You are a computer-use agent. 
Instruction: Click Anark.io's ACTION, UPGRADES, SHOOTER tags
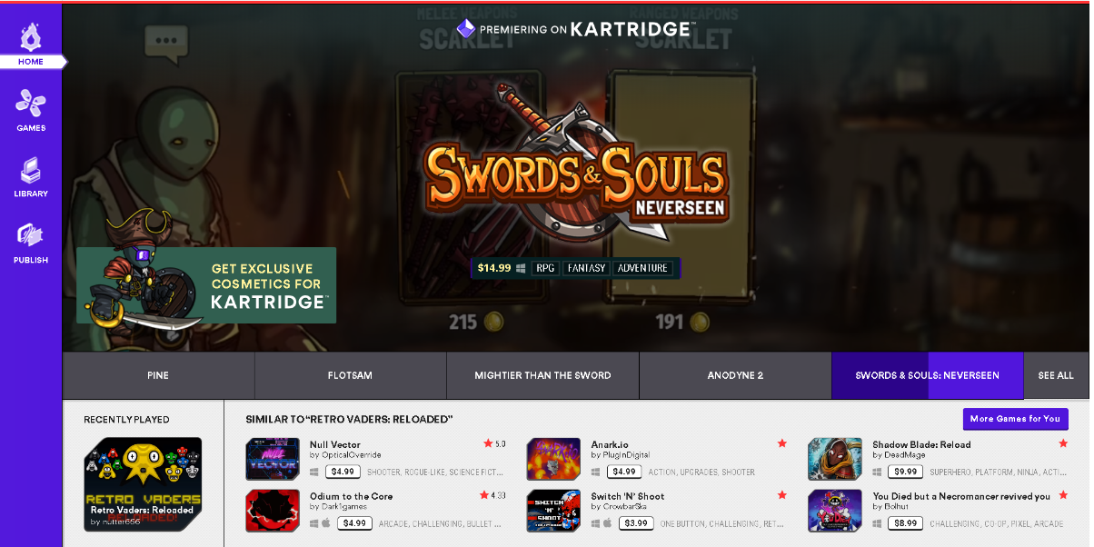point(701,472)
